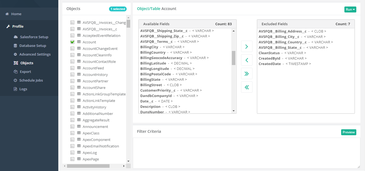Check the AccountChangeEvent checkbox
This screenshot has width=365, height=171.
72,49
